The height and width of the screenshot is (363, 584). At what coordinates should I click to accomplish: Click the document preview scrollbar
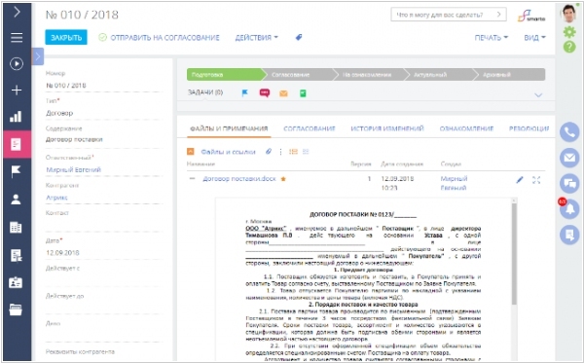pyautogui.click(x=514, y=254)
